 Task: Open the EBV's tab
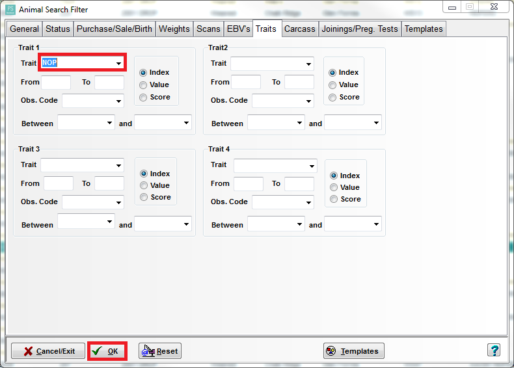click(x=238, y=29)
